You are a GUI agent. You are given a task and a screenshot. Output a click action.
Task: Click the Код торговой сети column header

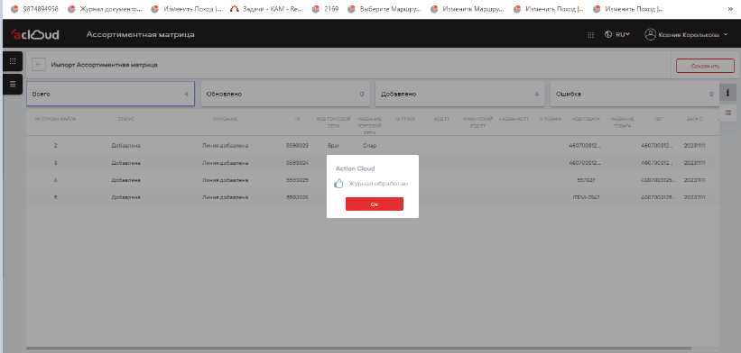(334, 122)
